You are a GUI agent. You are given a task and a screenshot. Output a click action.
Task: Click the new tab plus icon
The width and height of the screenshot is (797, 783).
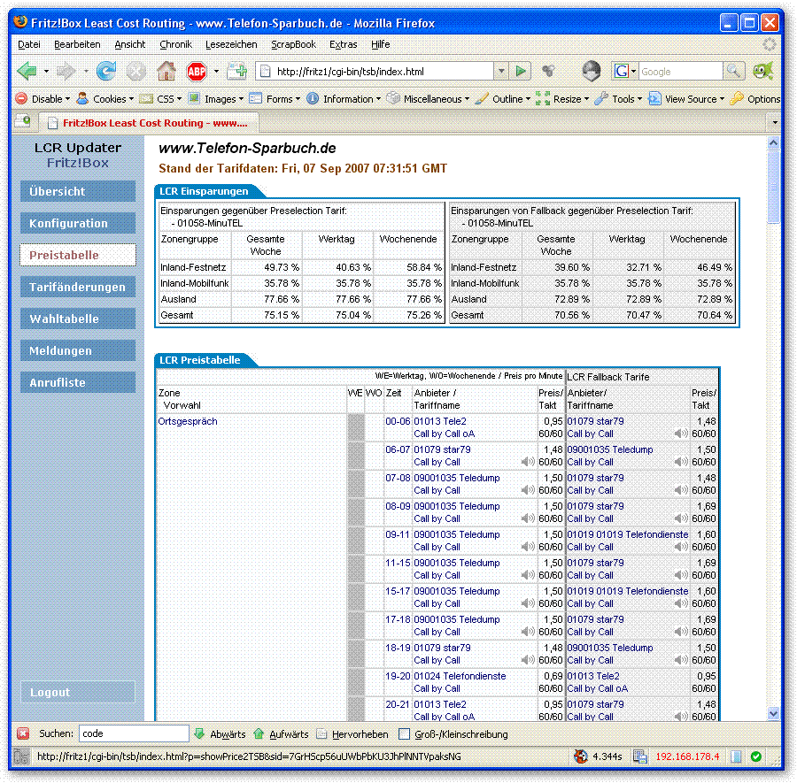[x=236, y=71]
